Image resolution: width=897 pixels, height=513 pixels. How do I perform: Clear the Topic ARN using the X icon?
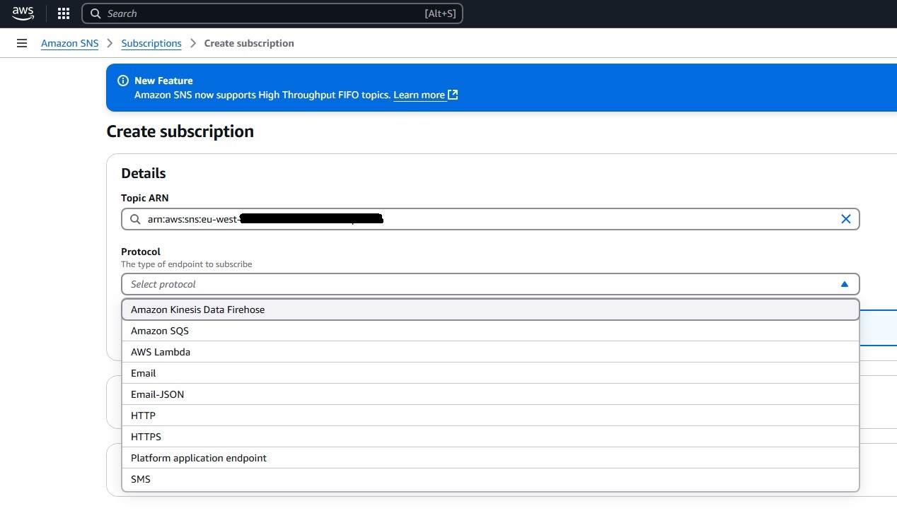click(x=846, y=219)
